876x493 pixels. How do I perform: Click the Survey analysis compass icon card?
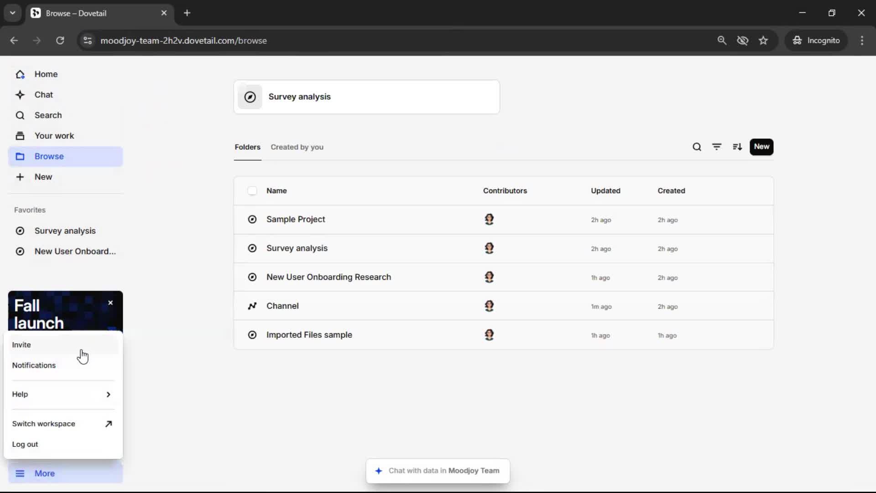[250, 97]
